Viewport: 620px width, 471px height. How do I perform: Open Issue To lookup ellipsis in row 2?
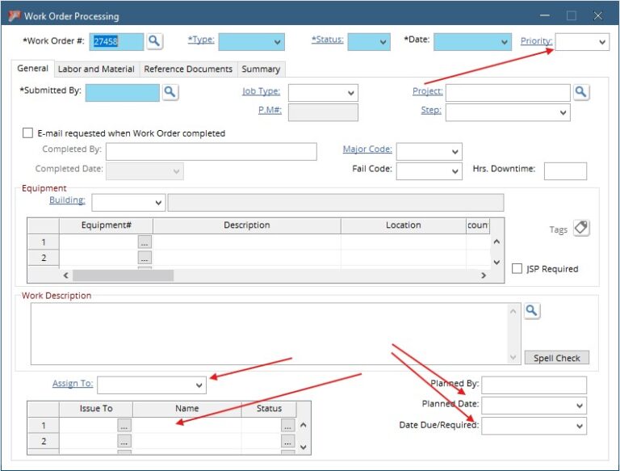click(x=124, y=441)
